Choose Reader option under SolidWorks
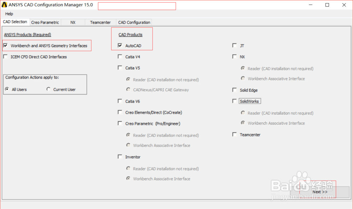Image resolution: width=353 pixels, height=209 pixels. click(x=243, y=113)
